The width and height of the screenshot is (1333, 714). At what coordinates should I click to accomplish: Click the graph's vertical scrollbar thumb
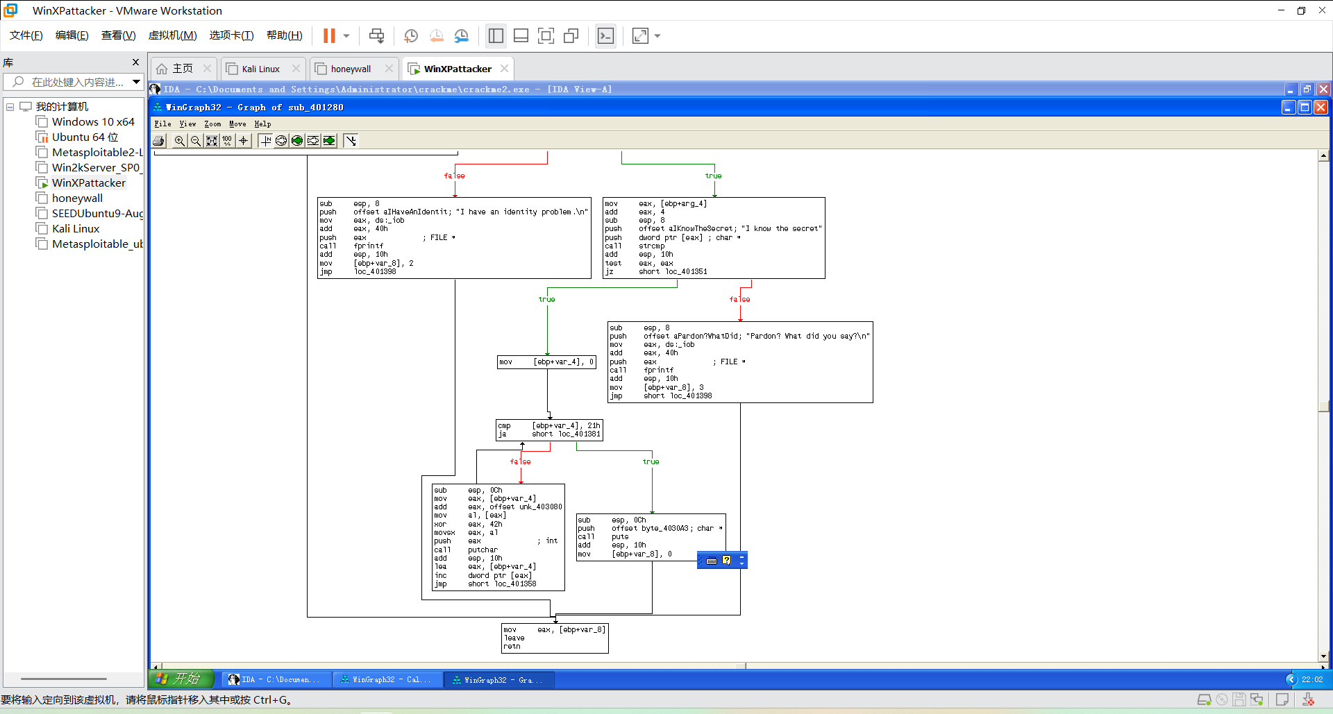[1324, 406]
